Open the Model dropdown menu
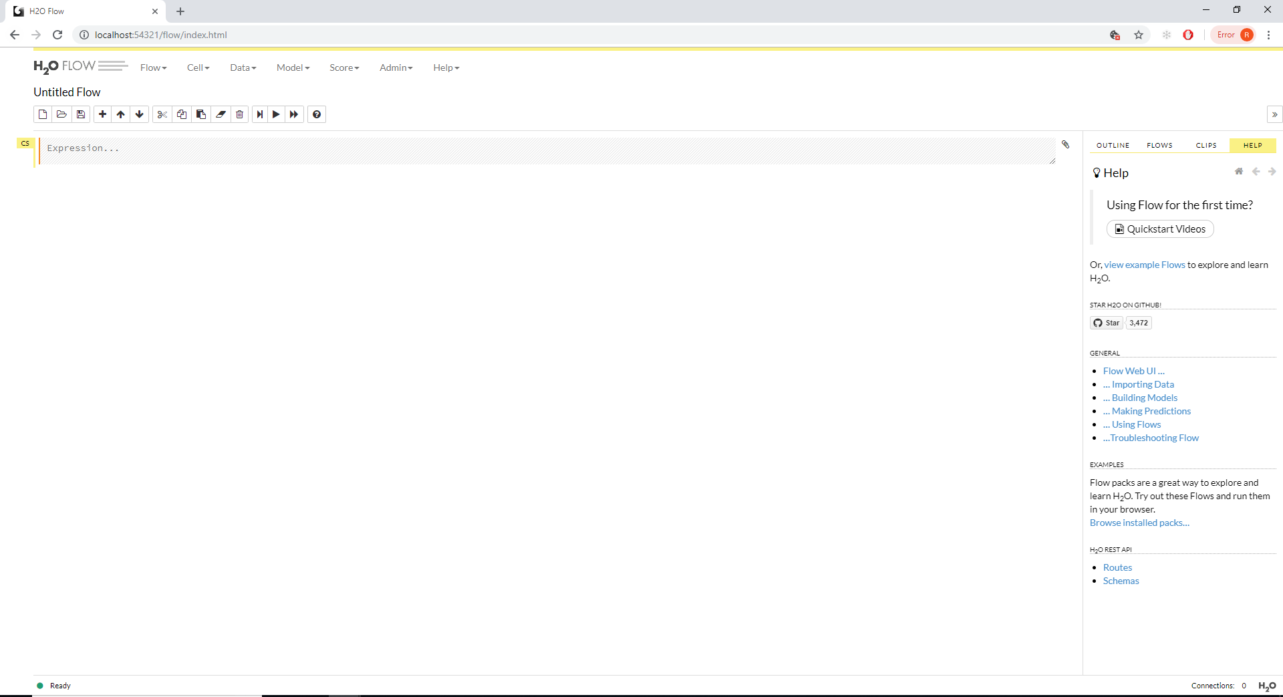 point(293,67)
